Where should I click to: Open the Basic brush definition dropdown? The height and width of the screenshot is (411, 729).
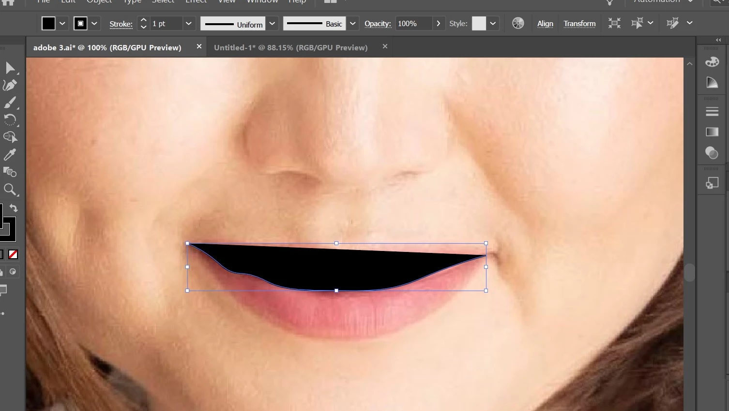(353, 23)
